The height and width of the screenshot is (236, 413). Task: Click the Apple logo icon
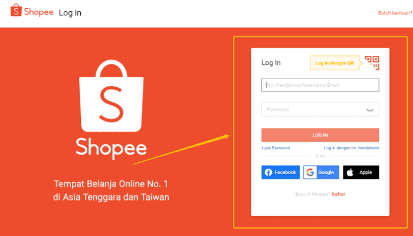click(x=350, y=172)
